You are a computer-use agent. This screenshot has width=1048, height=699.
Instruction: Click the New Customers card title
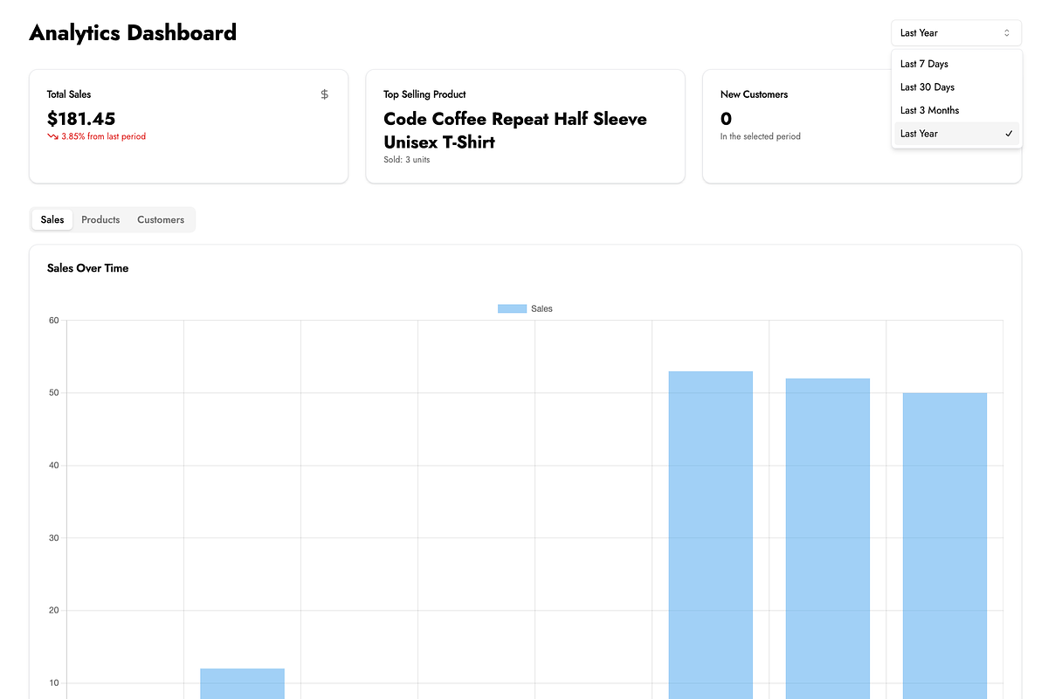[x=754, y=94]
